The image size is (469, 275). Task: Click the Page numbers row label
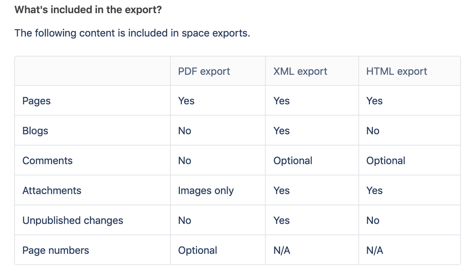pos(55,251)
